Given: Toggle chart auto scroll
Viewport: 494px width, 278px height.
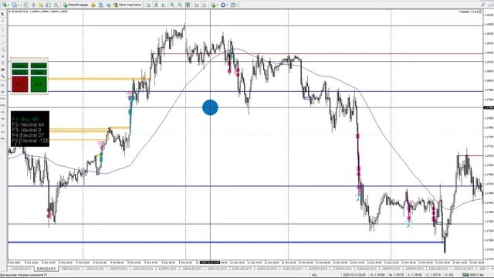Looking at the screenshot, I should pos(196,5).
